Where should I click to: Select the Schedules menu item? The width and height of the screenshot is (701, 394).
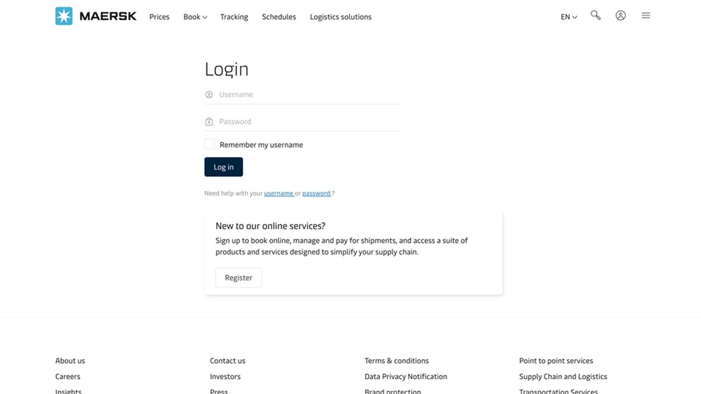(279, 17)
